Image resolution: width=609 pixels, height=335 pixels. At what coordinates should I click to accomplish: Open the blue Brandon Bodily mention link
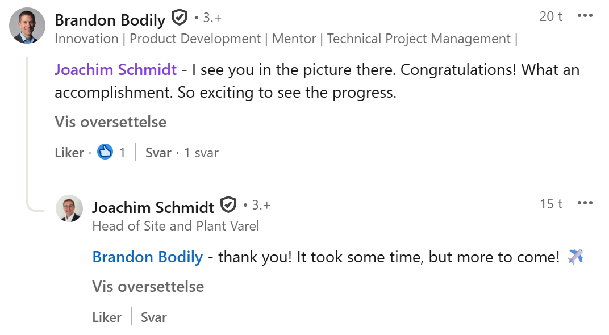[148, 257]
